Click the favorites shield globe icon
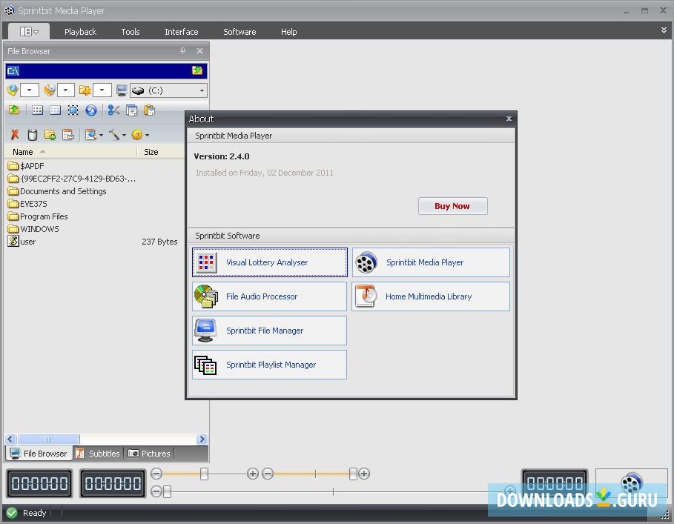 [x=13, y=90]
